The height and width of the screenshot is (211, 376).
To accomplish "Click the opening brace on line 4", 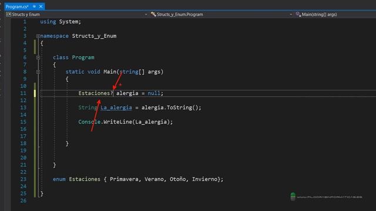I will coord(42,43).
